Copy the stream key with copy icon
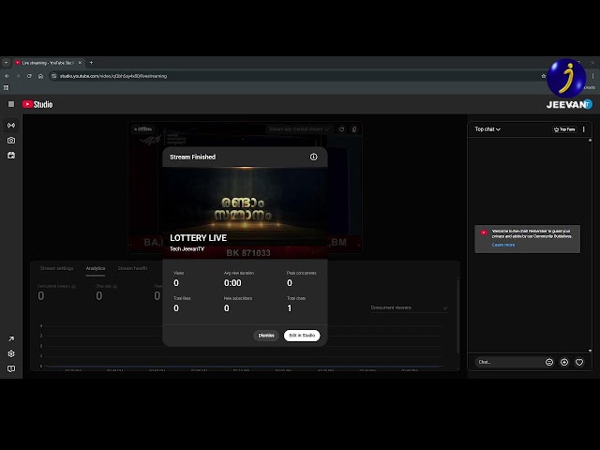 click(354, 129)
